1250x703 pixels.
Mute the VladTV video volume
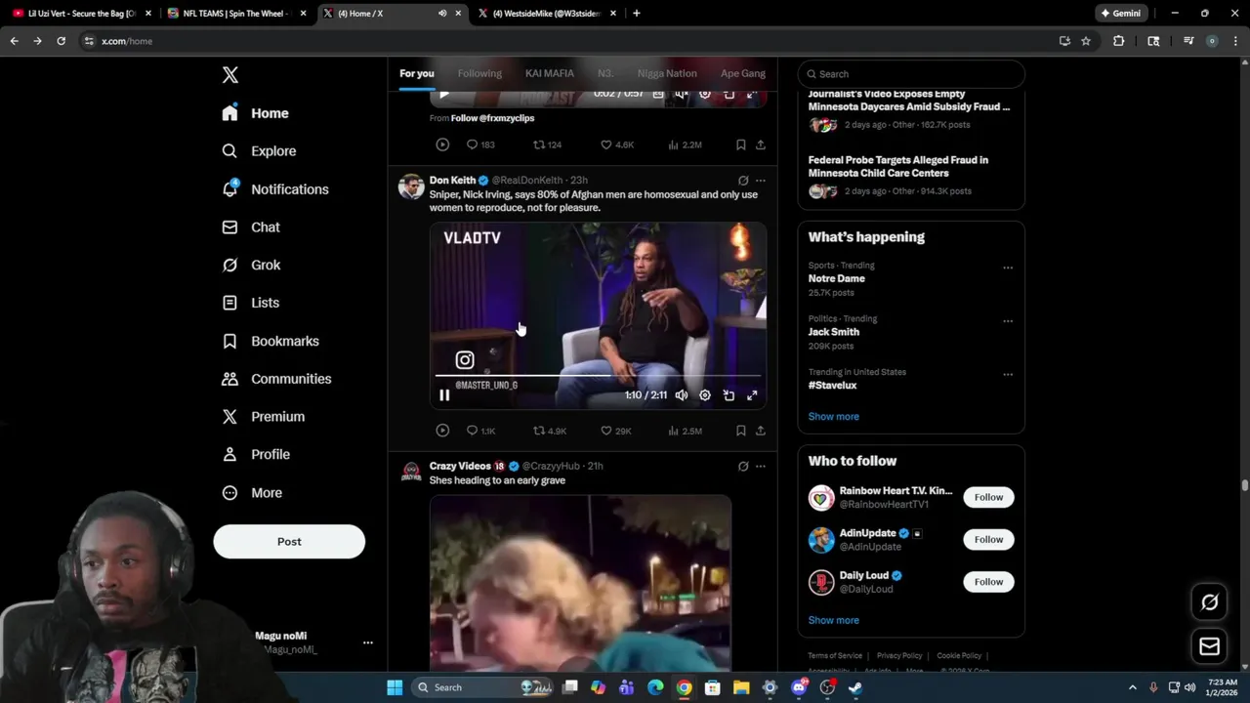point(682,395)
